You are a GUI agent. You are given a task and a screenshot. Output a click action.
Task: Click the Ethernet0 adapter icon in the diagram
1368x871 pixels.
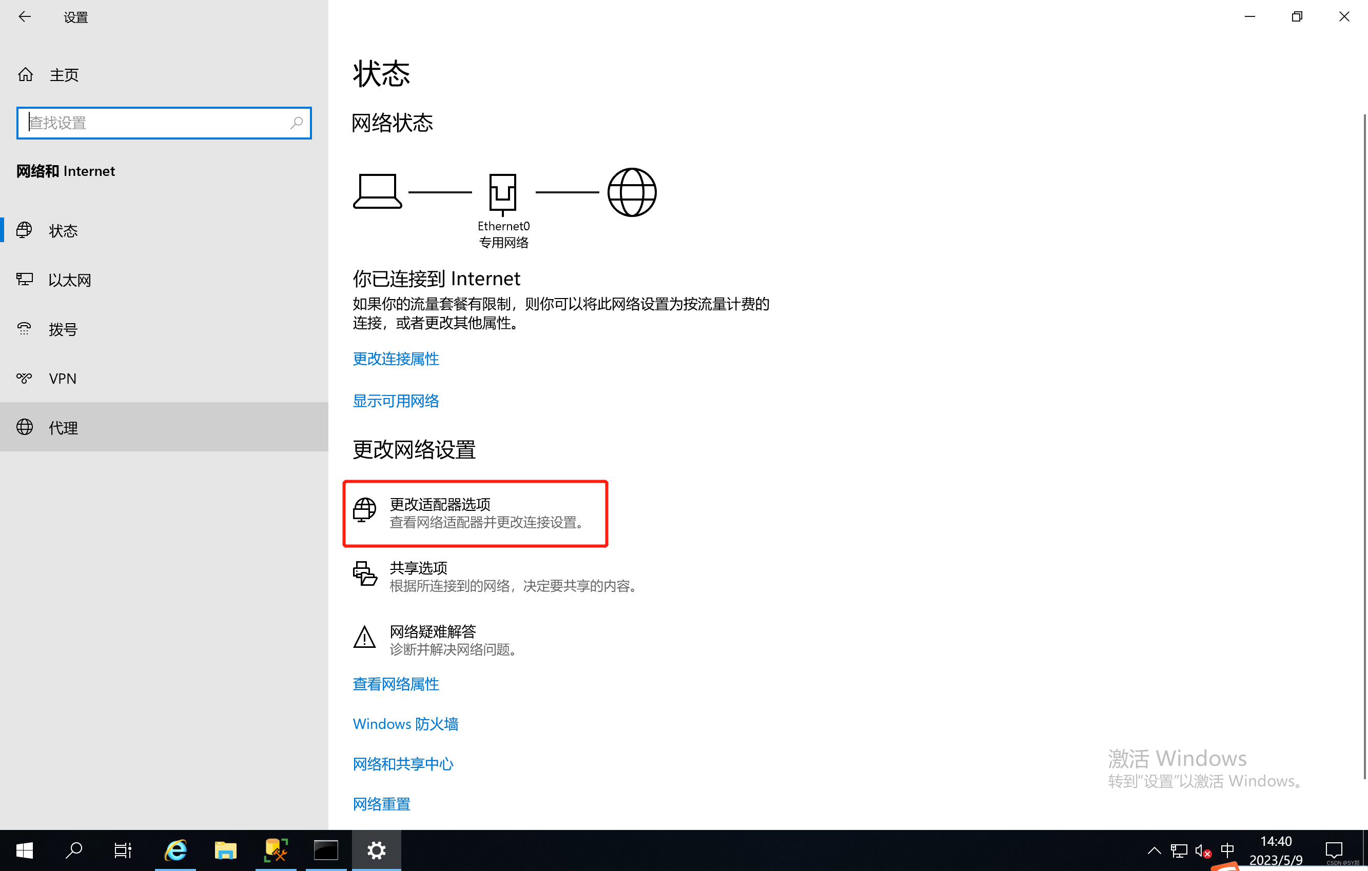pyautogui.click(x=503, y=193)
